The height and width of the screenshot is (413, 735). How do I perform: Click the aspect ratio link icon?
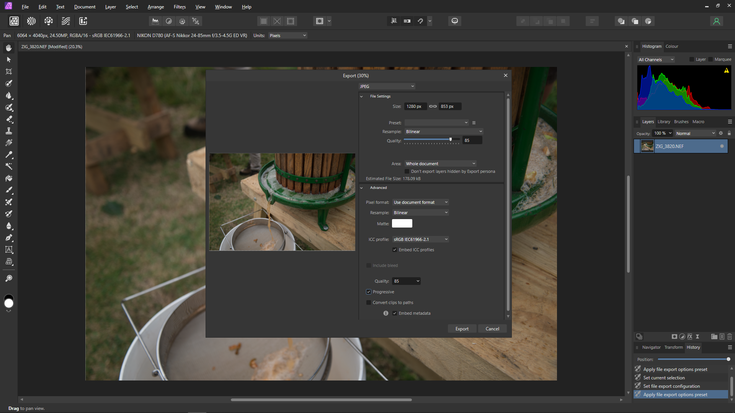(433, 106)
